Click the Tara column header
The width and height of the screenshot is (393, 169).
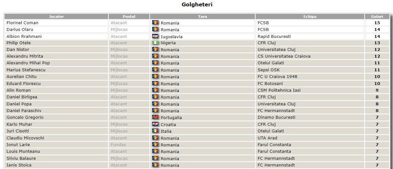click(x=203, y=17)
